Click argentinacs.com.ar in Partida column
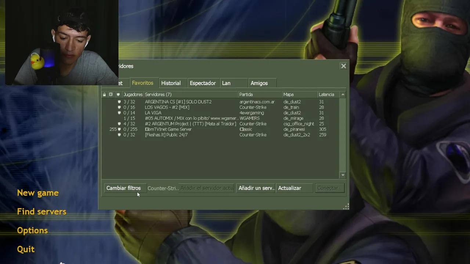470x264 pixels. (x=257, y=102)
